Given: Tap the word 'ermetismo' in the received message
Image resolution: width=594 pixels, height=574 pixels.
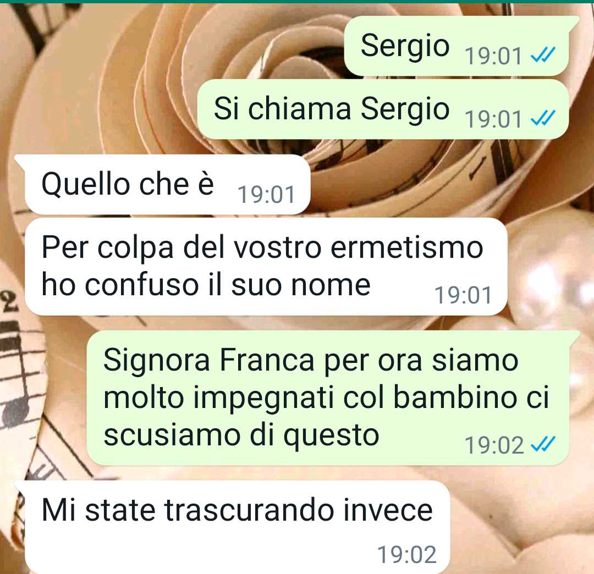Looking at the screenshot, I should [x=407, y=248].
